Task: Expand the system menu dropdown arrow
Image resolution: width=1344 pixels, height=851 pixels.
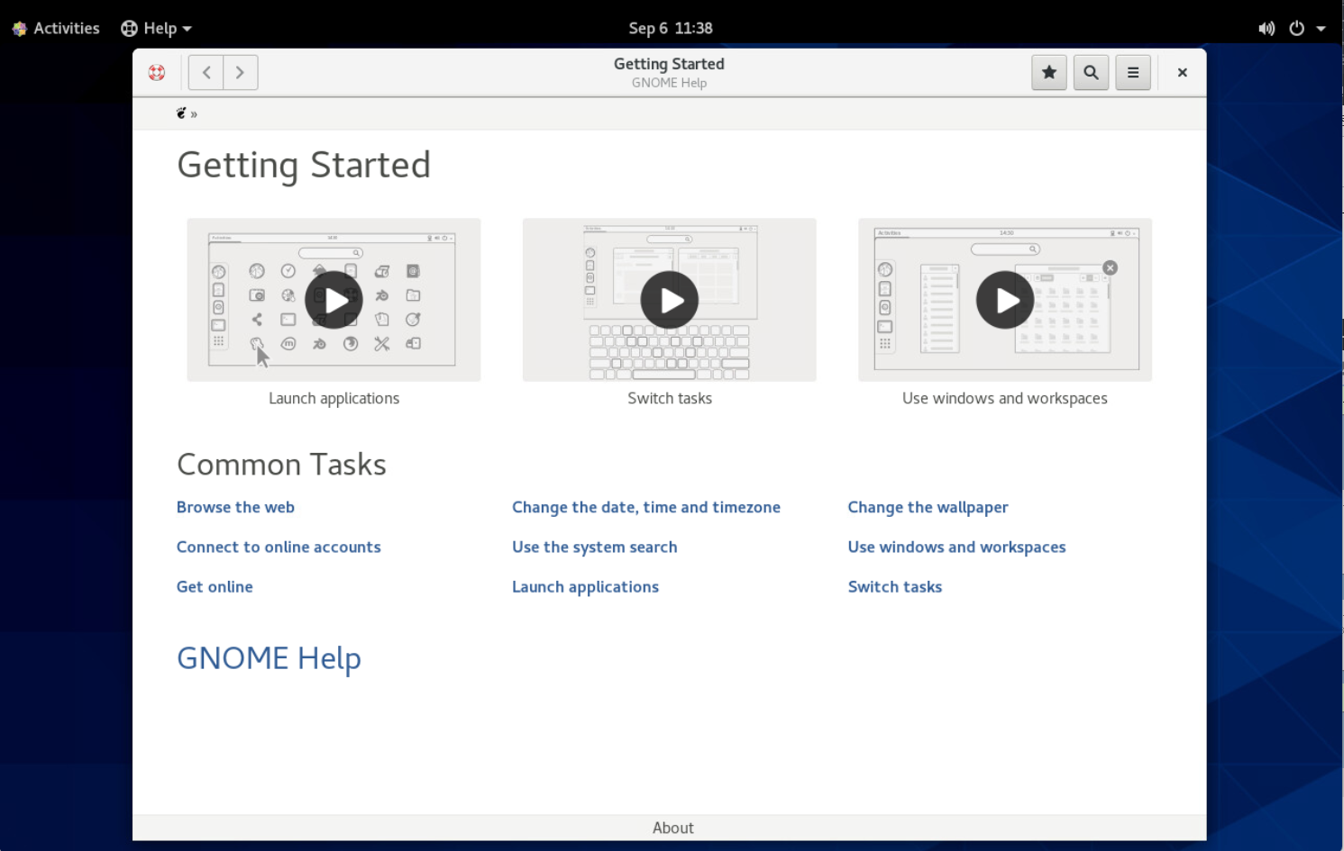Action: [x=1321, y=28]
